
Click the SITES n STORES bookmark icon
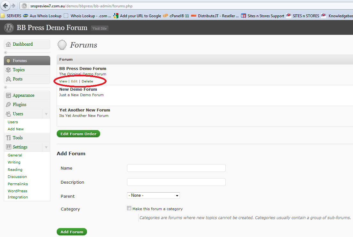coord(289,16)
